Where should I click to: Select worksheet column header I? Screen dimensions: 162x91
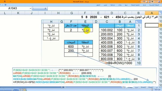pyautogui.click(x=45, y=13)
